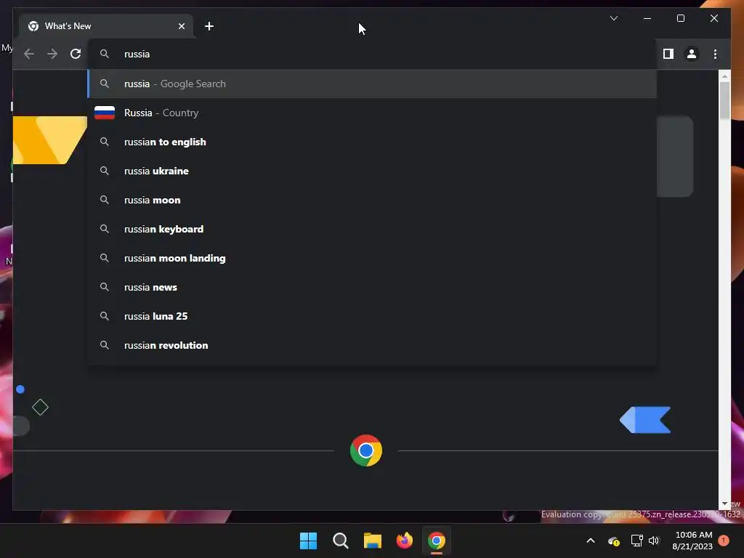
Task: Click search icon beside 'russia luna 25'
Action: [x=105, y=316]
